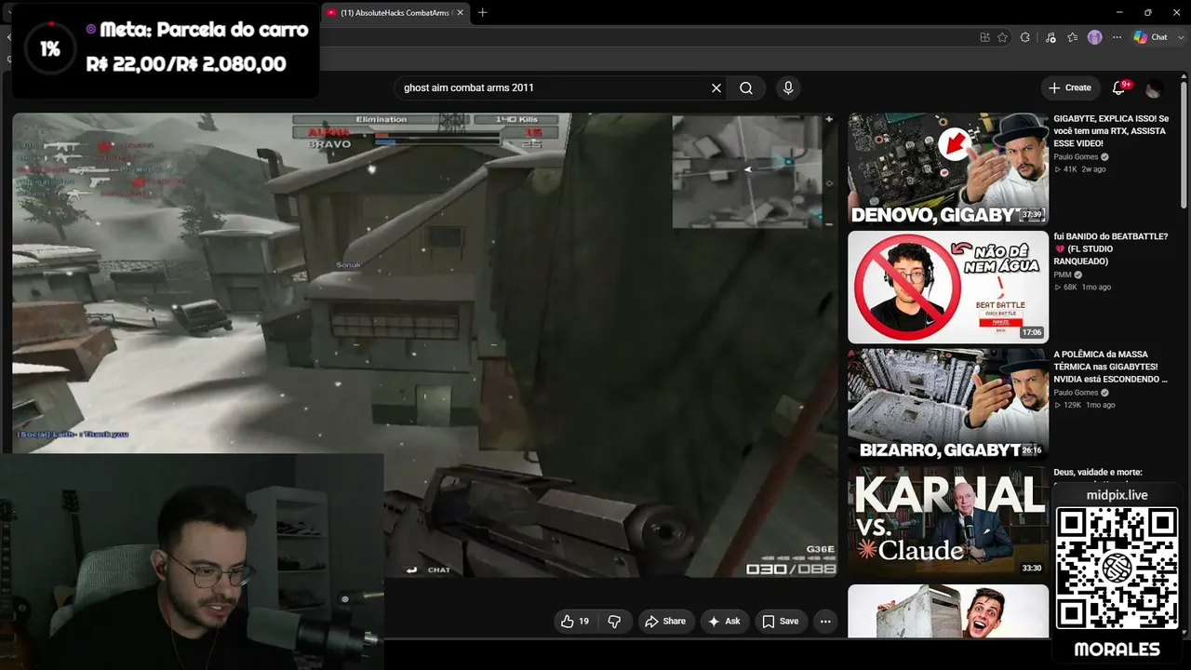Open browser extensions puzzle icon
1191x670 pixels.
1025,37
